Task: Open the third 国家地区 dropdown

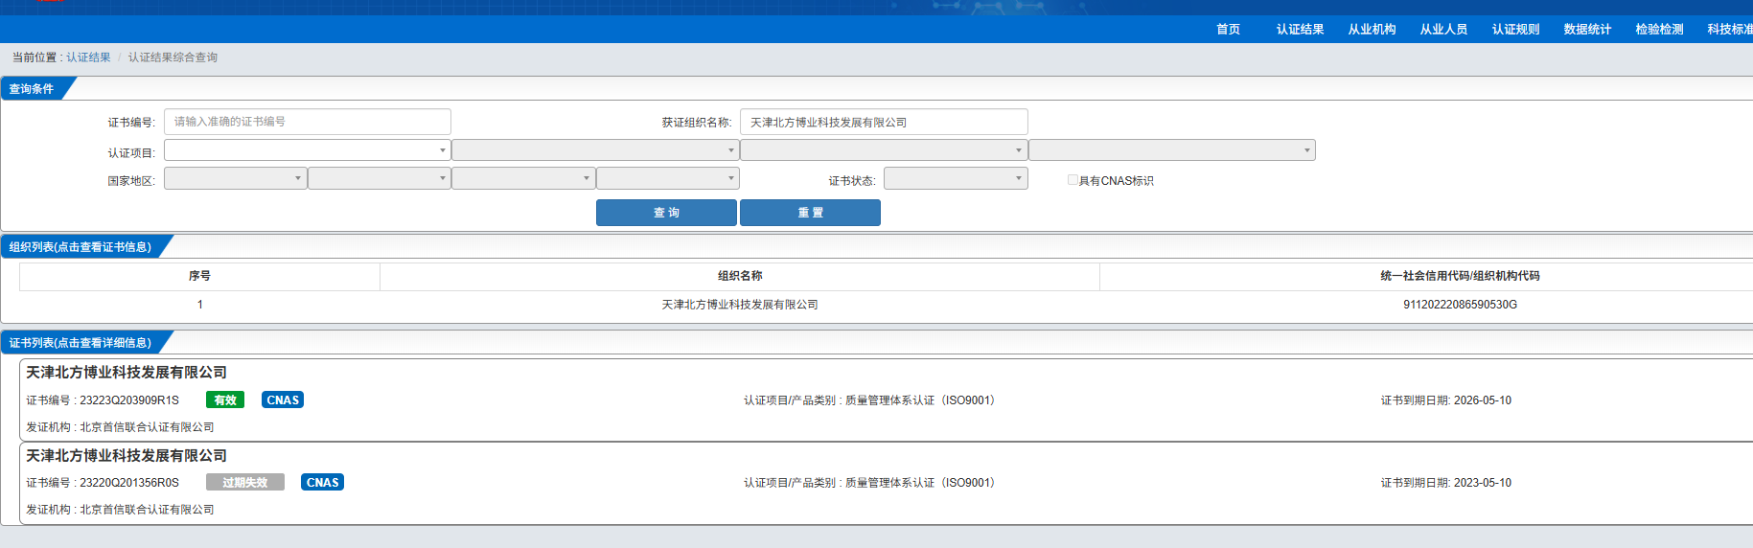Action: 523,178
